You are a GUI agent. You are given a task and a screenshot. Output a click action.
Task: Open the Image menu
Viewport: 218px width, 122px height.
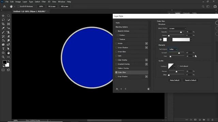pyautogui.click(x=18, y=2)
